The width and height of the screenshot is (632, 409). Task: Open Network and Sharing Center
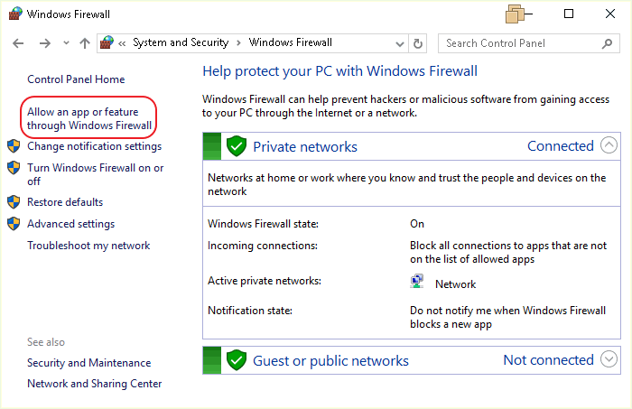coord(95,384)
